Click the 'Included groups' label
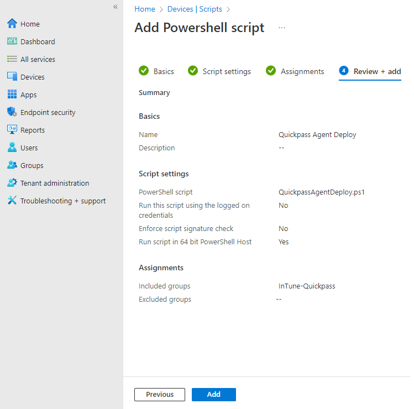 click(x=164, y=286)
